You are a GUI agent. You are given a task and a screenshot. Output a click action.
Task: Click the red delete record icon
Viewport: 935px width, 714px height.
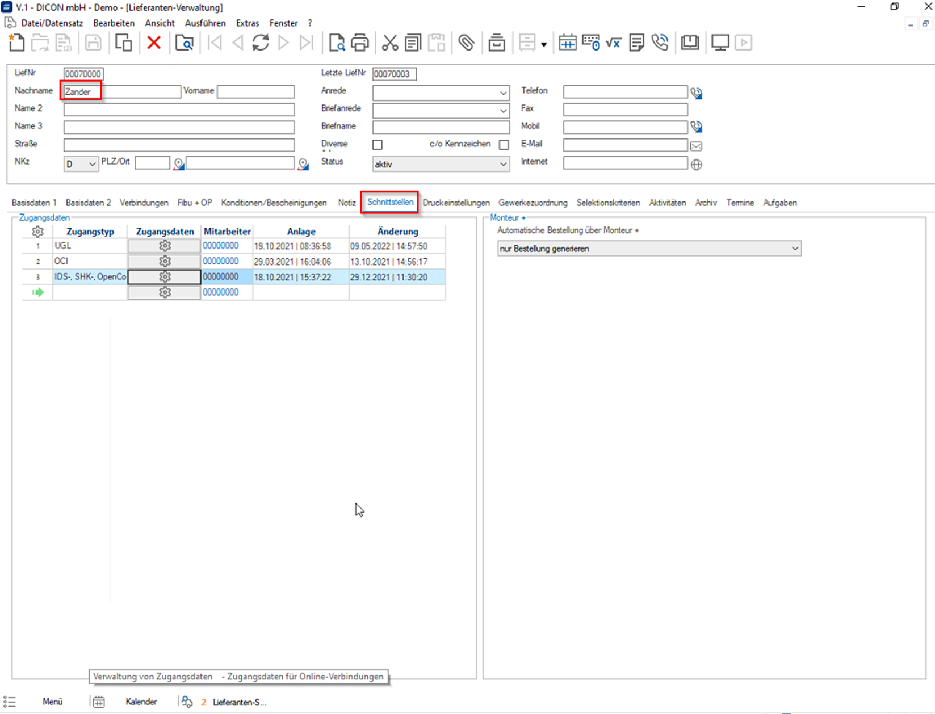(x=154, y=43)
